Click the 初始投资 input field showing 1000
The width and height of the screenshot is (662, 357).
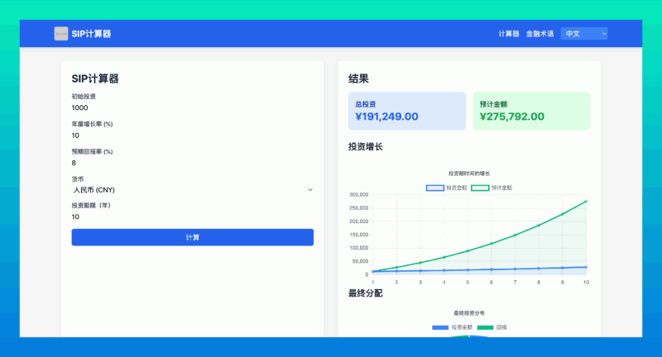click(193, 108)
